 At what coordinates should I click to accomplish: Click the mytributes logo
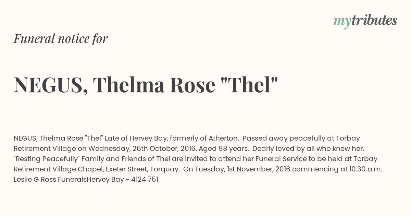[x=365, y=21]
